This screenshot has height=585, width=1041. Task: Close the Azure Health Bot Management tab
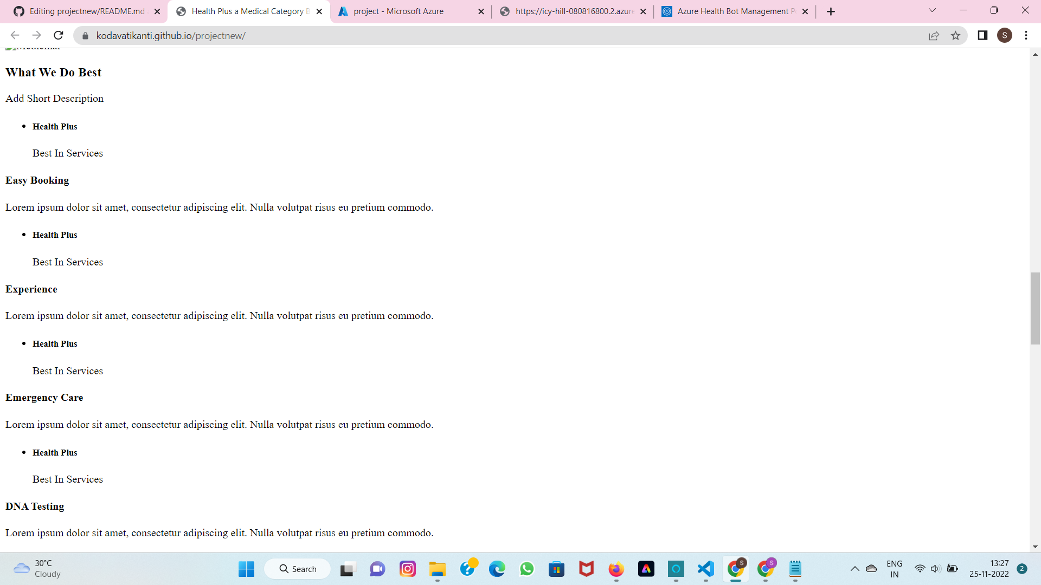click(805, 11)
